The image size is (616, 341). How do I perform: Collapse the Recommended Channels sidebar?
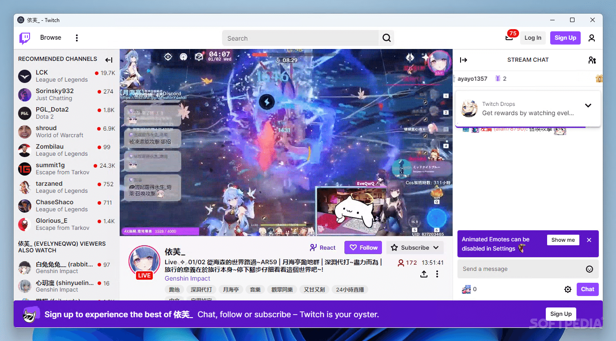coord(109,60)
